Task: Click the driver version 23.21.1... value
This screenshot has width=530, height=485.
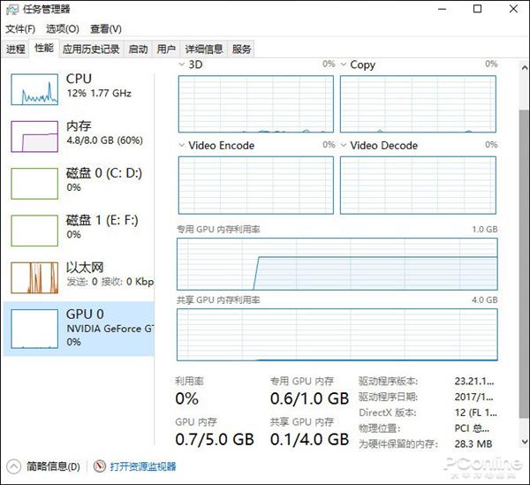Action: point(474,382)
